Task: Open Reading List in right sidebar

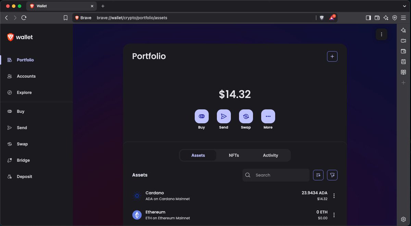Action: pyautogui.click(x=403, y=72)
